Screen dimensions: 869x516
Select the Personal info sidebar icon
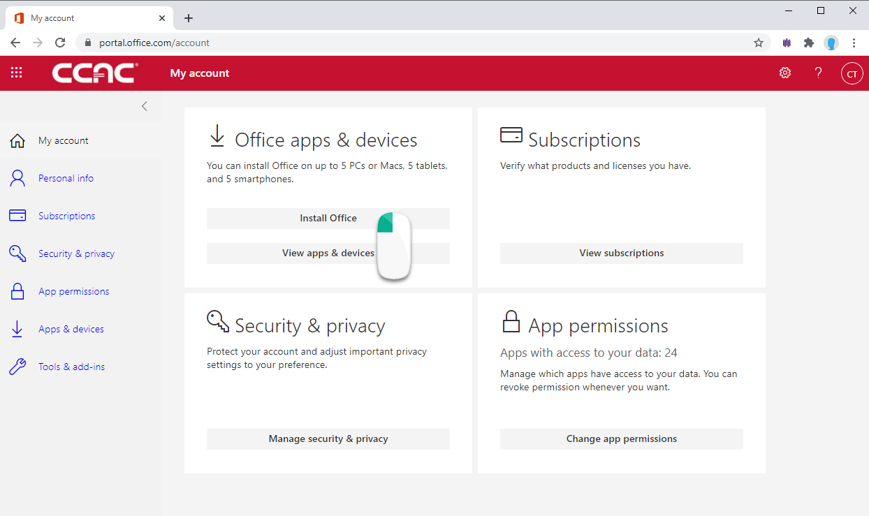[x=17, y=178]
